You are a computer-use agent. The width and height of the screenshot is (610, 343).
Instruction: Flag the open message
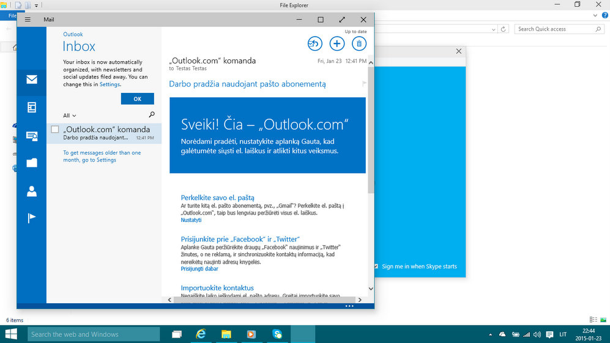pyautogui.click(x=364, y=84)
